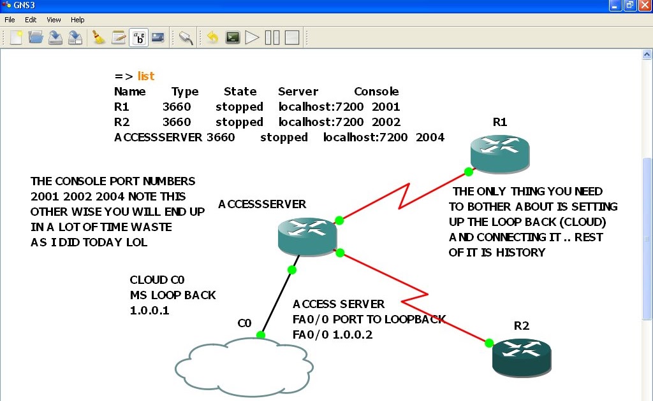Select the R1 router node

click(x=500, y=151)
